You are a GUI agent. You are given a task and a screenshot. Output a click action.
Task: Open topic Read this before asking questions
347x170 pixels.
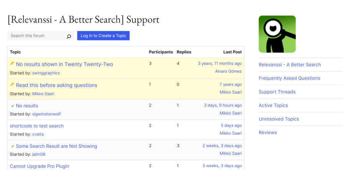[x=57, y=85]
